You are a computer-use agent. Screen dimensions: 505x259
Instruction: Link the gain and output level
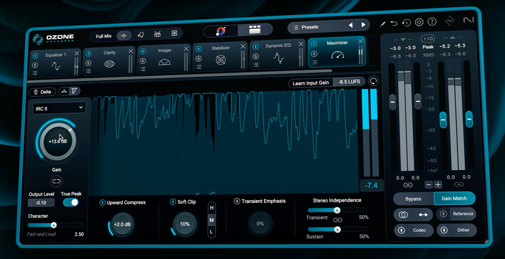pyautogui.click(x=56, y=181)
